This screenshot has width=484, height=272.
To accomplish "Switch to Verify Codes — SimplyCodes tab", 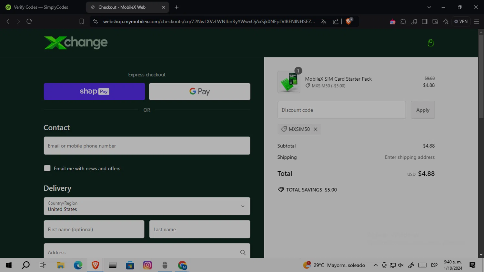I will click(x=41, y=7).
